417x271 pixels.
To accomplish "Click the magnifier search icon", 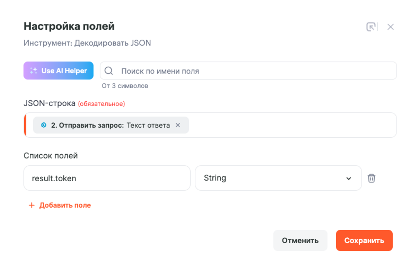I will point(109,71).
